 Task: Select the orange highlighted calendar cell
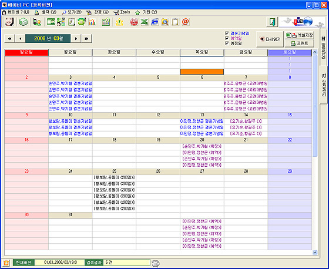[202, 72]
